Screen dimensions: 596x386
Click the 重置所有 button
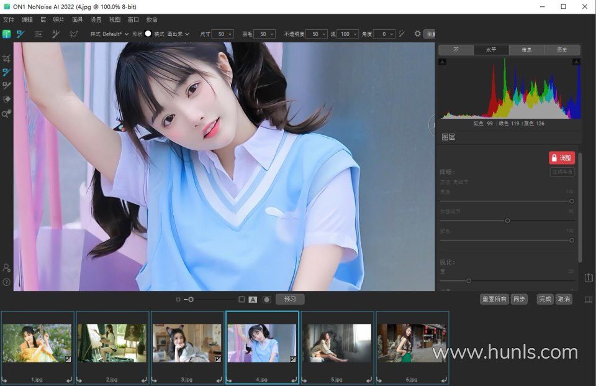pos(494,300)
